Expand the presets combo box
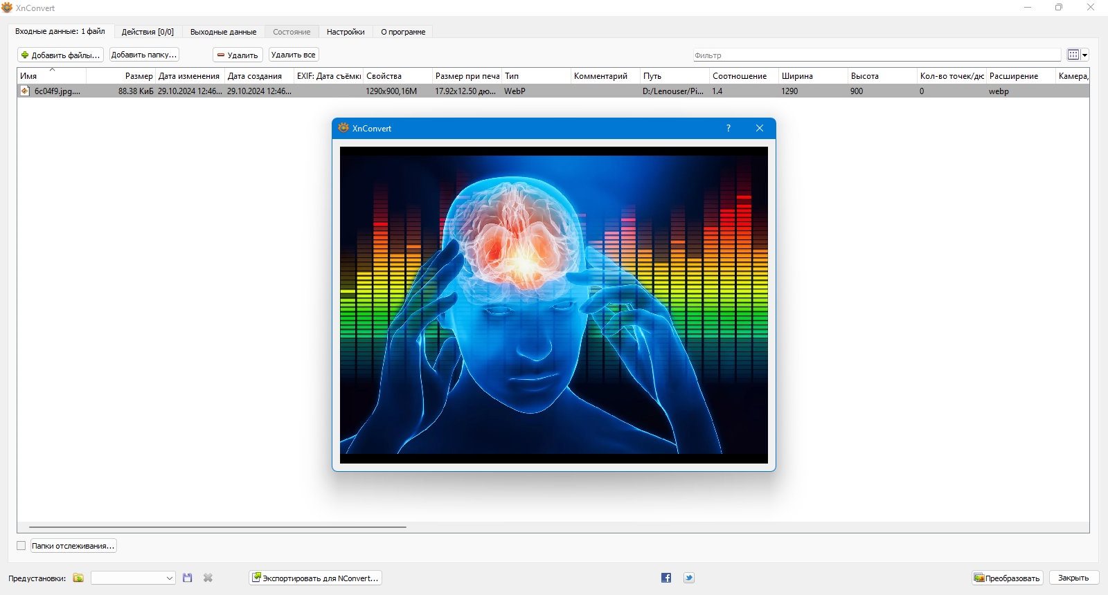The height and width of the screenshot is (595, 1108). tap(133, 578)
